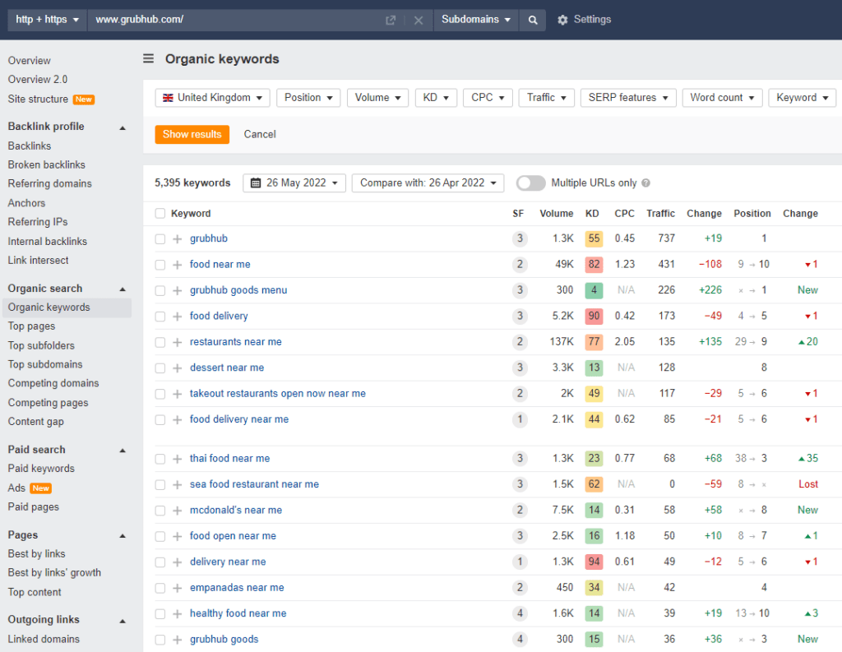This screenshot has height=652, width=842.
Task: Sort the table by the Traffic column
Action: [660, 214]
